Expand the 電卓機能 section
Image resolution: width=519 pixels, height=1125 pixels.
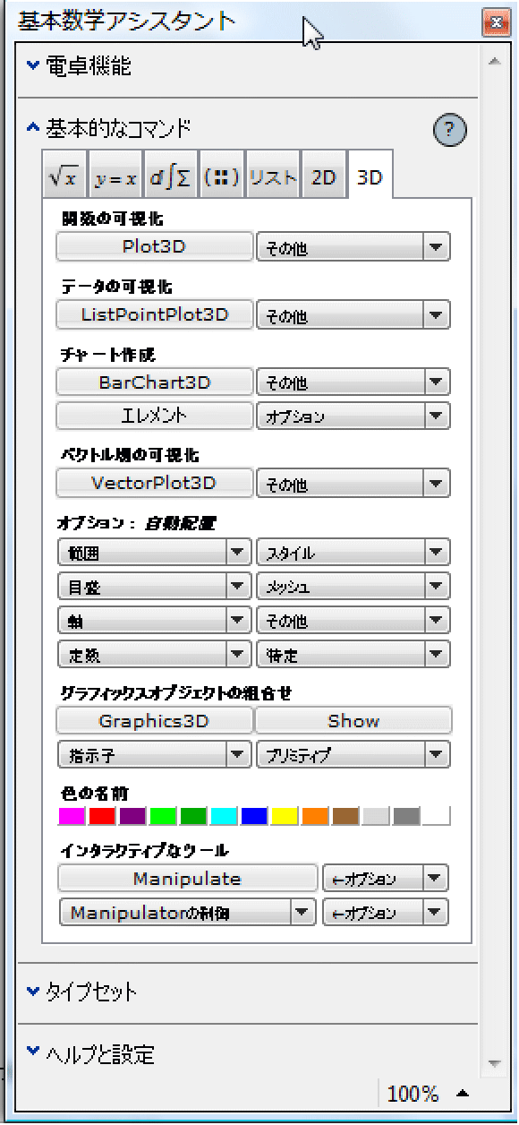(80, 65)
